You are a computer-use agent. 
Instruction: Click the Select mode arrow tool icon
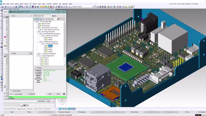[30, 6]
